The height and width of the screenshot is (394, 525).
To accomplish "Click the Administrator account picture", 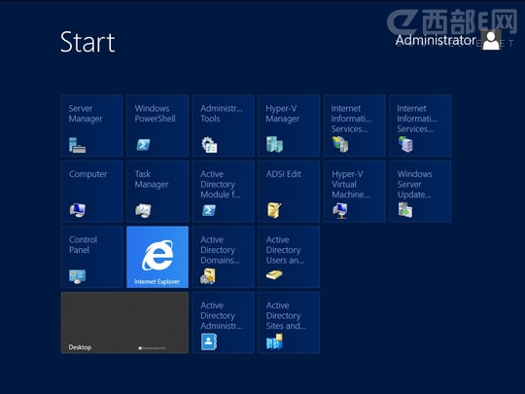I will click(491, 40).
